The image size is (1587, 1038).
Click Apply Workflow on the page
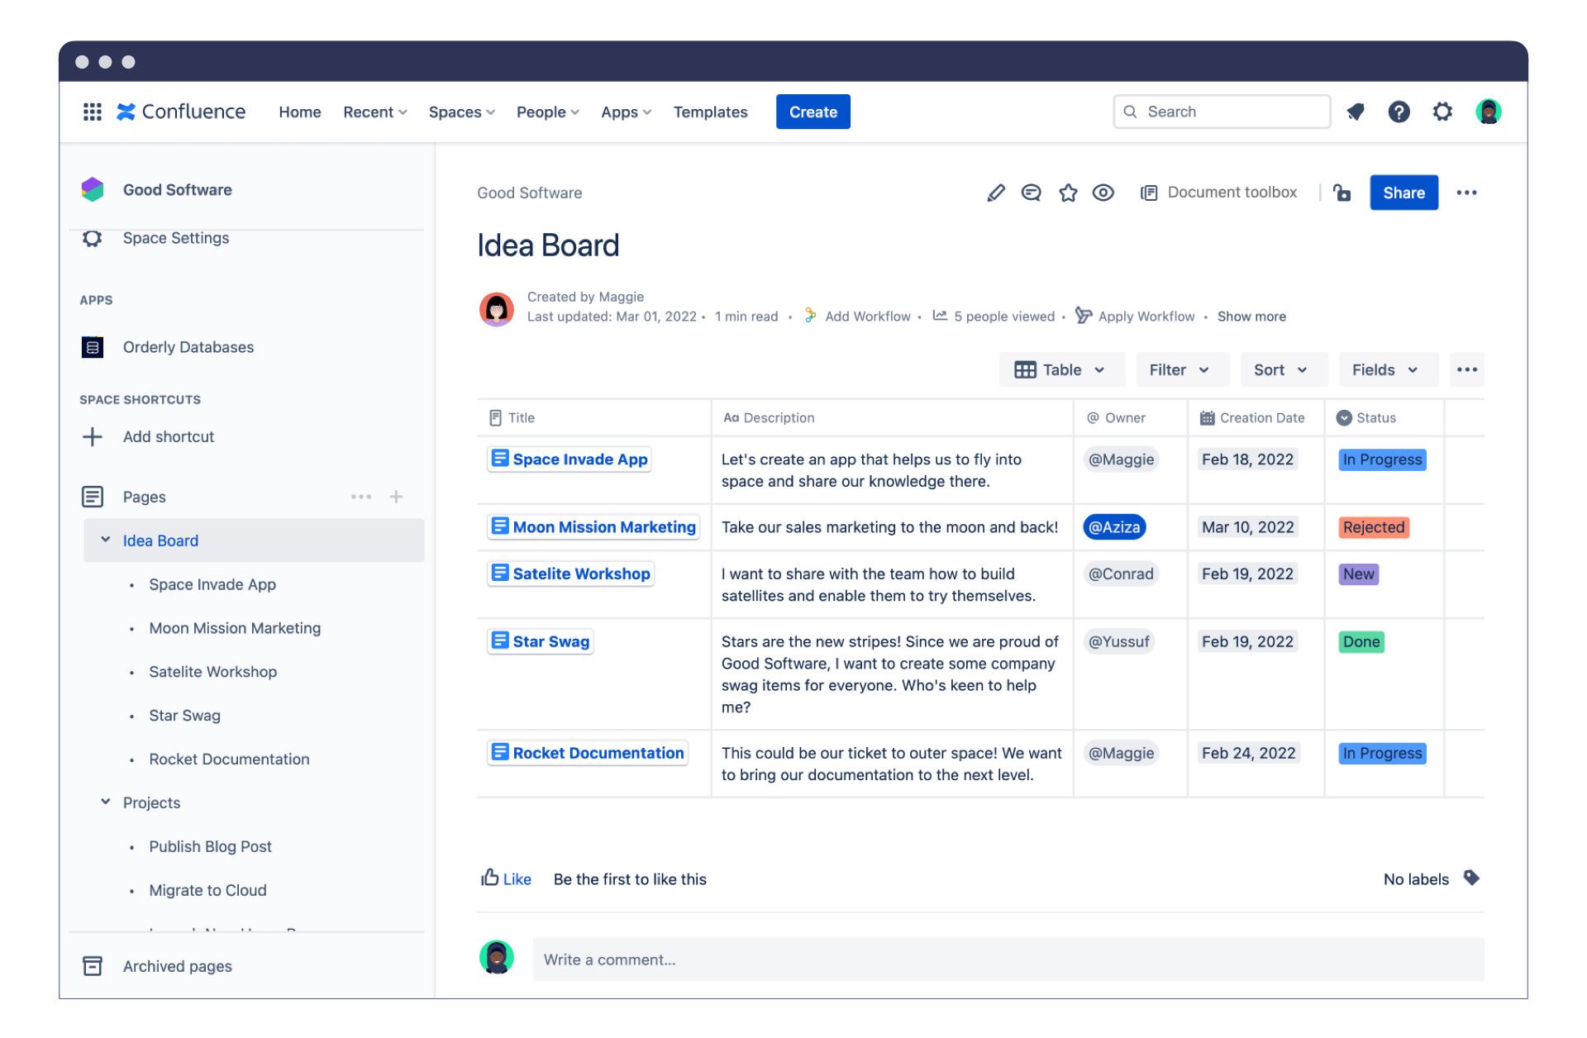1145,316
